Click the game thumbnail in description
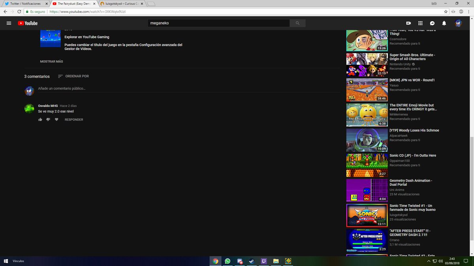 point(50,38)
